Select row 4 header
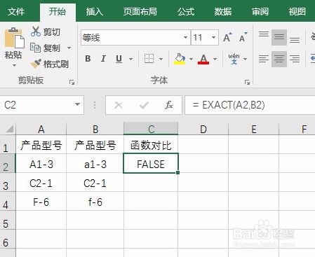Image resolution: width=315 pixels, height=257 pixels. 8,202
